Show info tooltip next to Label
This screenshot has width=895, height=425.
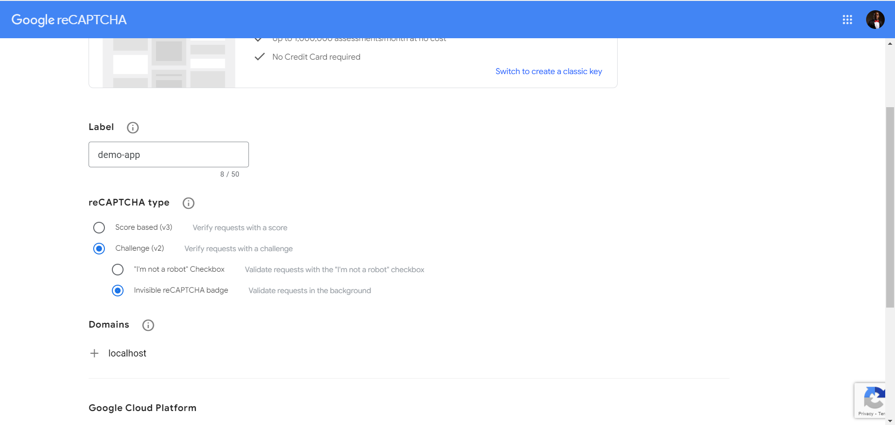[x=133, y=128]
